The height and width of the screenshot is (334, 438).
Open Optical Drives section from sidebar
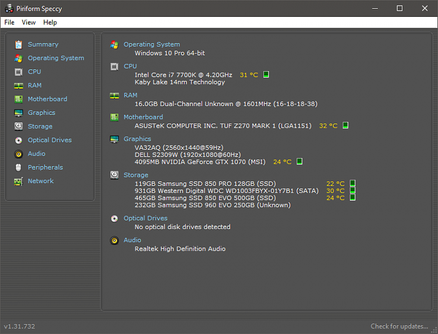pos(50,140)
